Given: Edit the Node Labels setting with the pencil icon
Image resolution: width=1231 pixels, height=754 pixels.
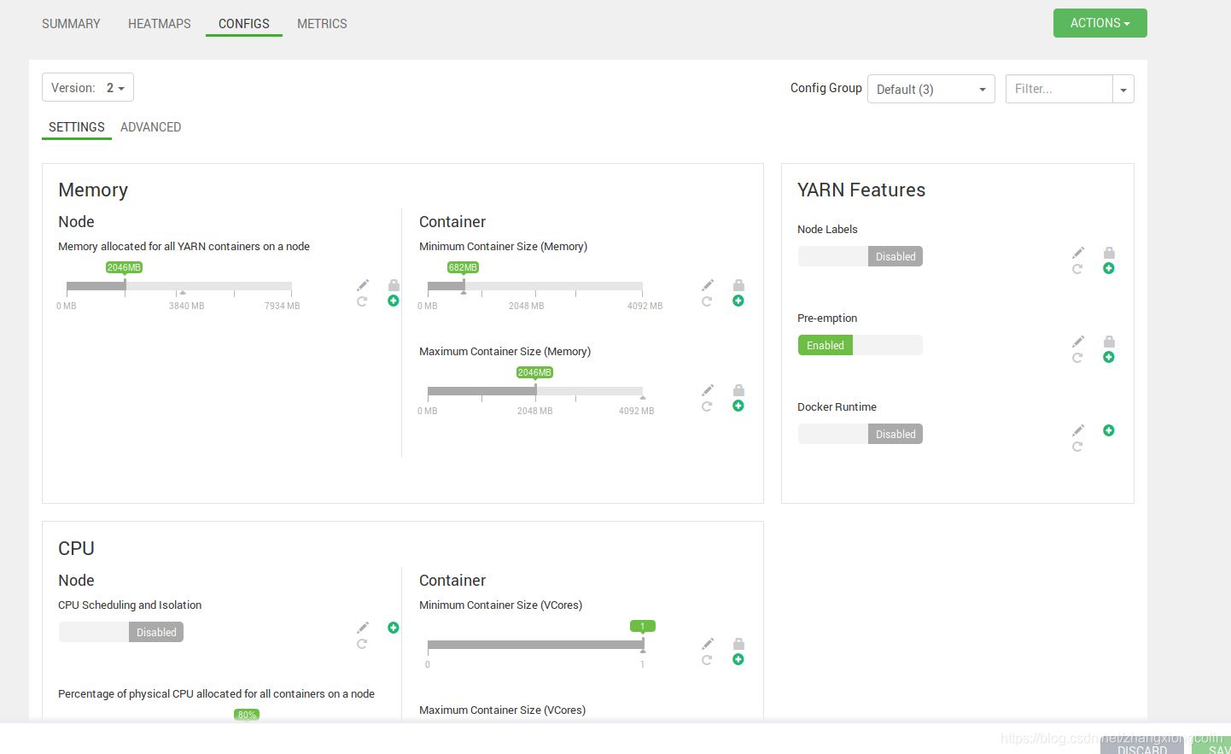Looking at the screenshot, I should pos(1078,253).
